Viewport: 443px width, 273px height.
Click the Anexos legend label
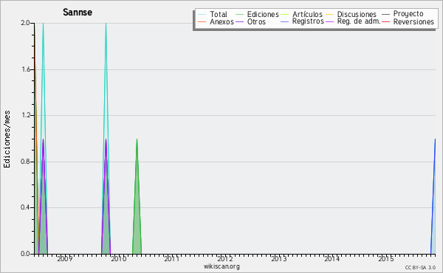[x=221, y=21]
